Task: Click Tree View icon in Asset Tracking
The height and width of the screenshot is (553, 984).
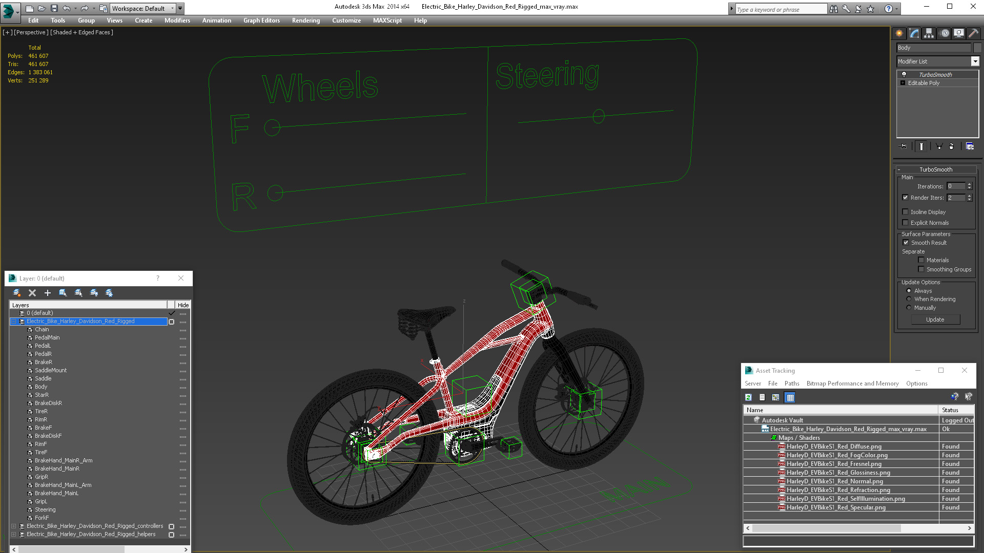Action: [776, 397]
